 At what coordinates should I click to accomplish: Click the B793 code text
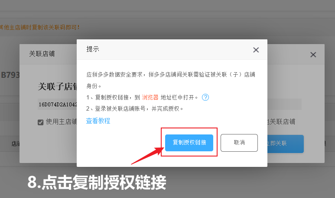point(10,75)
